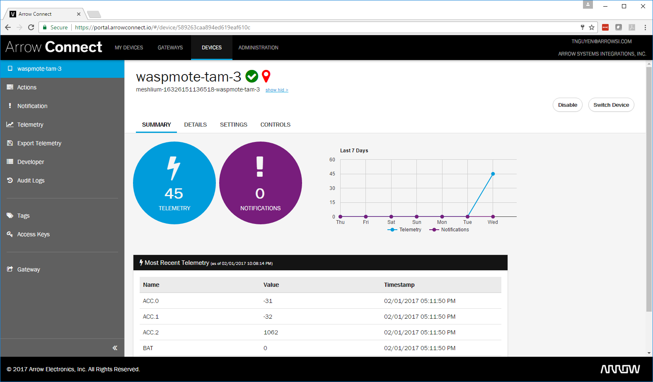The image size is (653, 382).
Task: Close the Arrow Connect browser tab
Action: click(79, 14)
